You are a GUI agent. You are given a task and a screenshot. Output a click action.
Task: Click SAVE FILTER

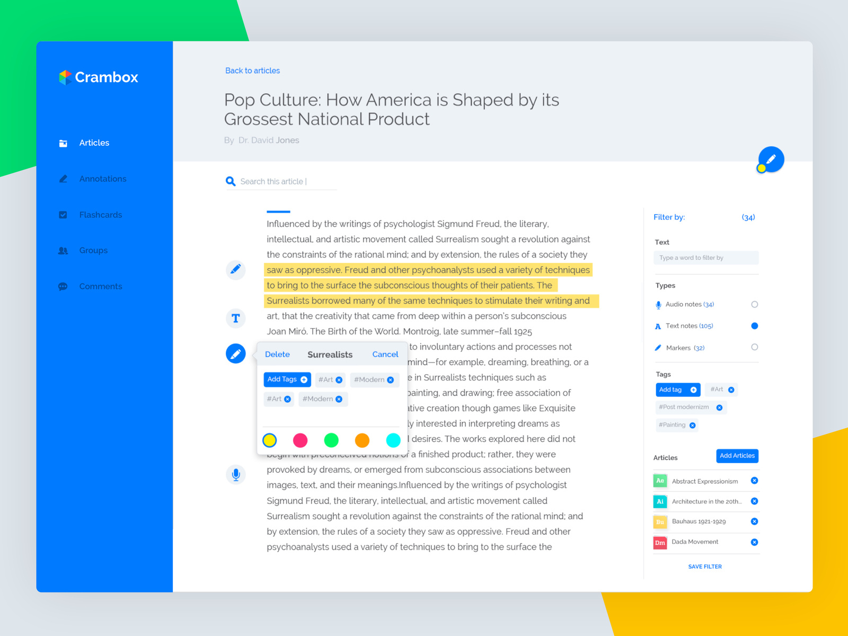(x=705, y=566)
